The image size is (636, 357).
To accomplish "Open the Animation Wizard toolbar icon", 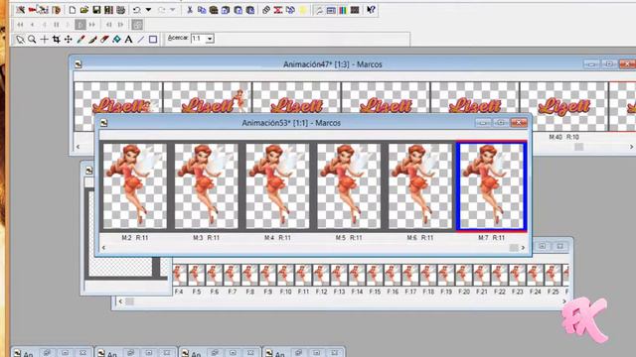I will tap(20, 10).
